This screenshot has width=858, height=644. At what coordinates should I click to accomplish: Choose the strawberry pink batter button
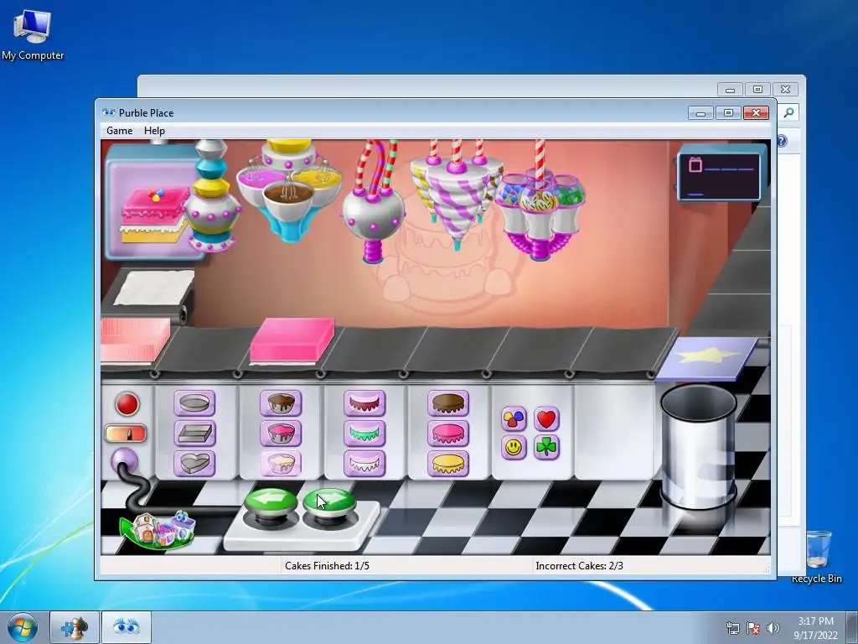281,434
